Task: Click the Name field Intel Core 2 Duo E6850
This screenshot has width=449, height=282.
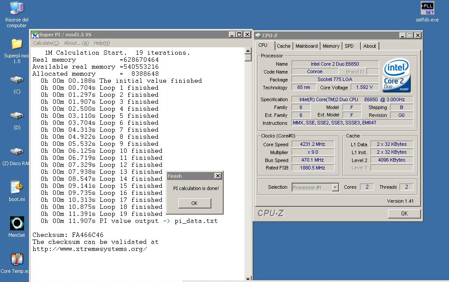Action: pyautogui.click(x=335, y=64)
